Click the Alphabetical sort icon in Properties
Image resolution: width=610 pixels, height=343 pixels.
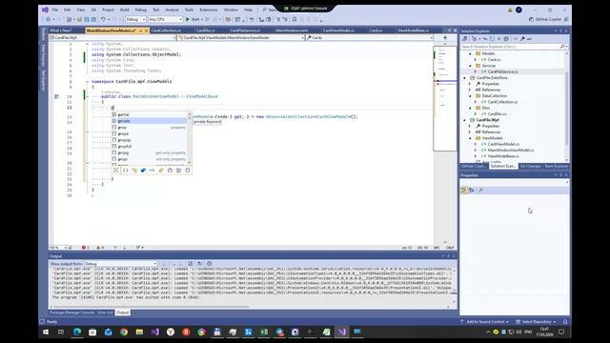(472, 191)
